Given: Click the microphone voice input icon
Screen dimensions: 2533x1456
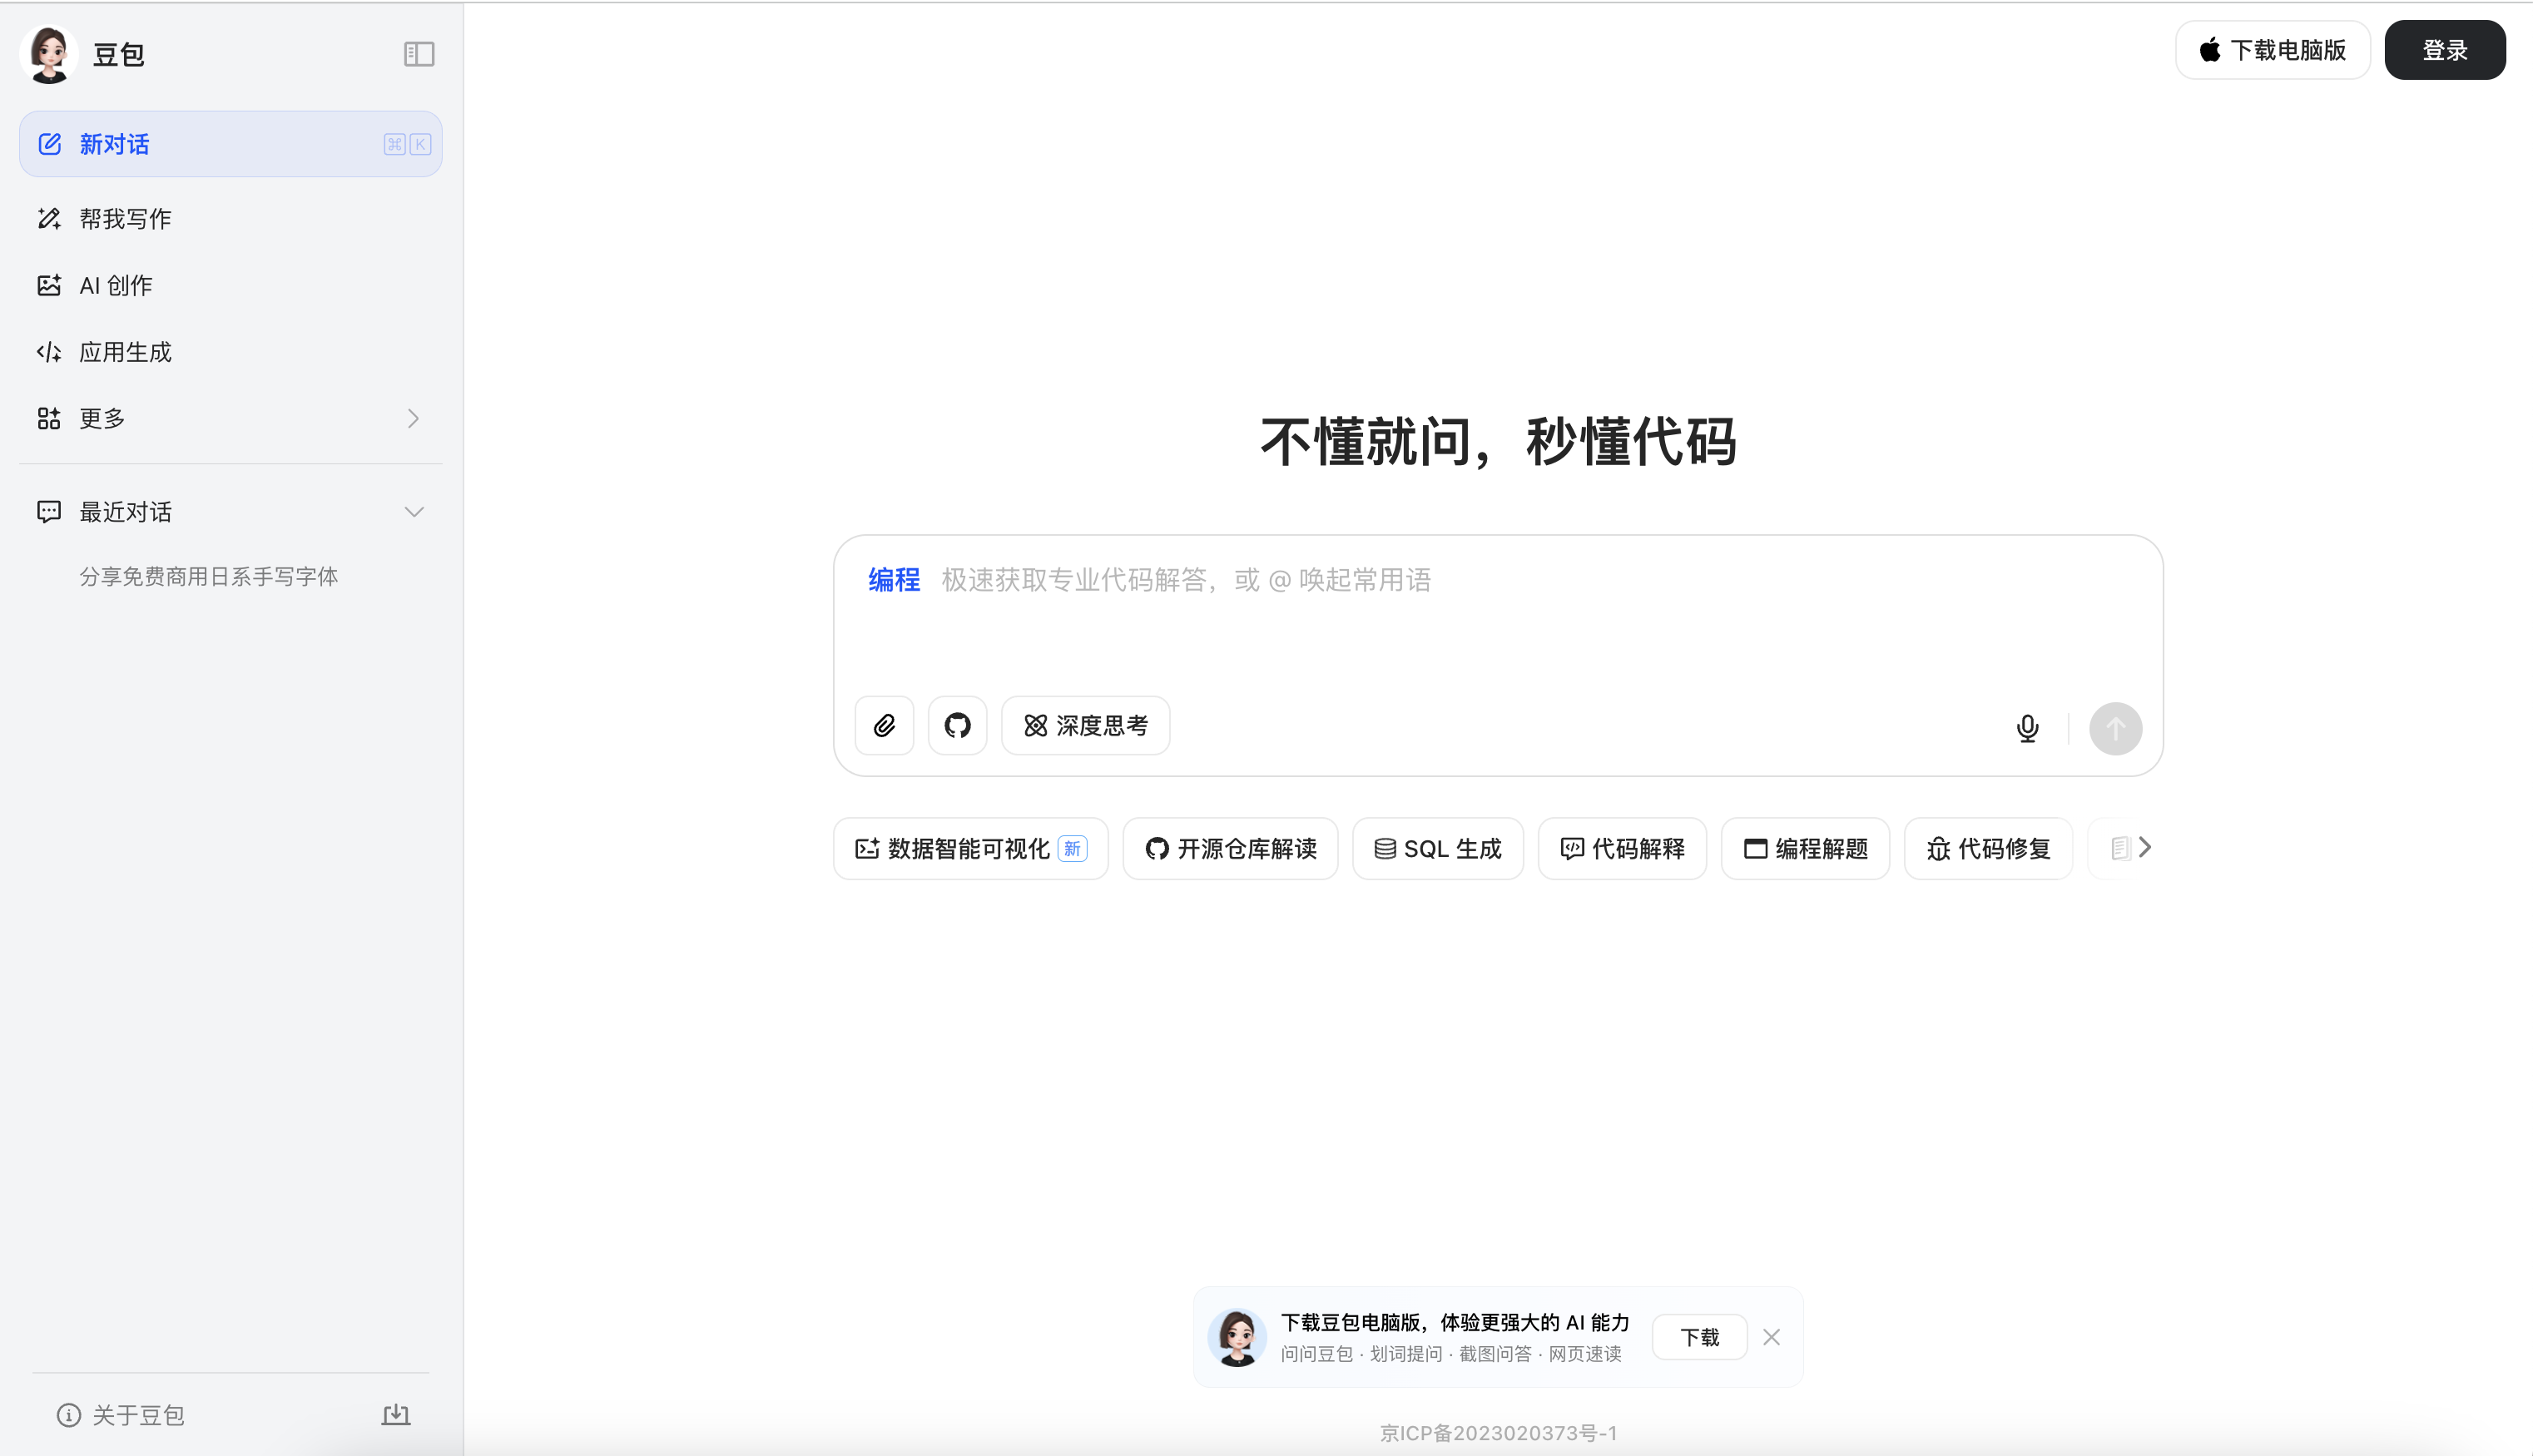Looking at the screenshot, I should [x=2027, y=728].
